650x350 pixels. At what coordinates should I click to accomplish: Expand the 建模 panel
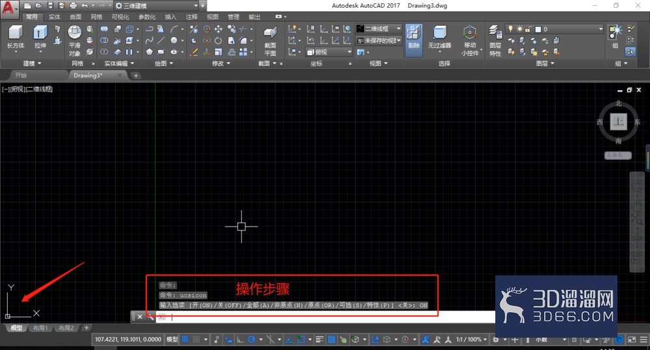tap(32, 64)
